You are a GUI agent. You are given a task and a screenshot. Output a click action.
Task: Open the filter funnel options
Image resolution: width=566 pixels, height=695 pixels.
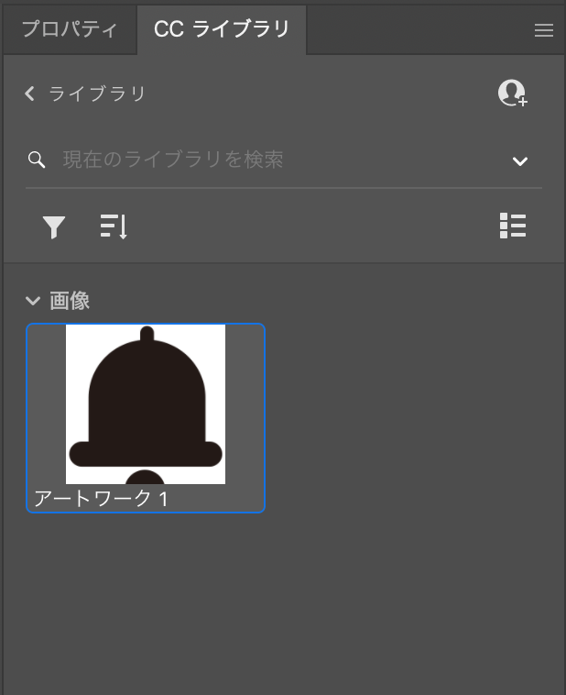[x=54, y=227]
